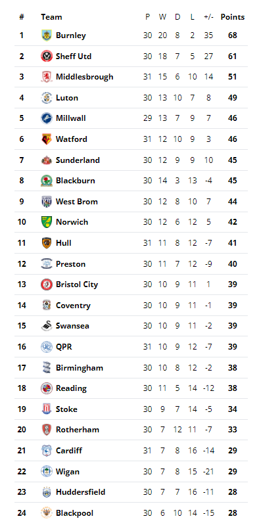The image size is (259, 525).
Task: Open the Bristol City team link
Action: click(x=77, y=285)
